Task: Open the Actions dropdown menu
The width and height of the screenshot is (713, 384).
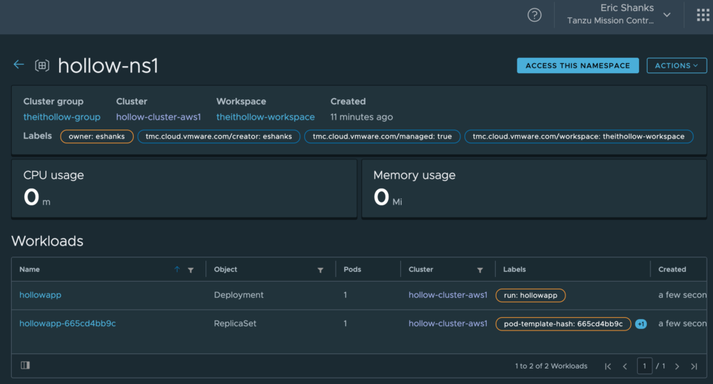Action: click(x=676, y=65)
